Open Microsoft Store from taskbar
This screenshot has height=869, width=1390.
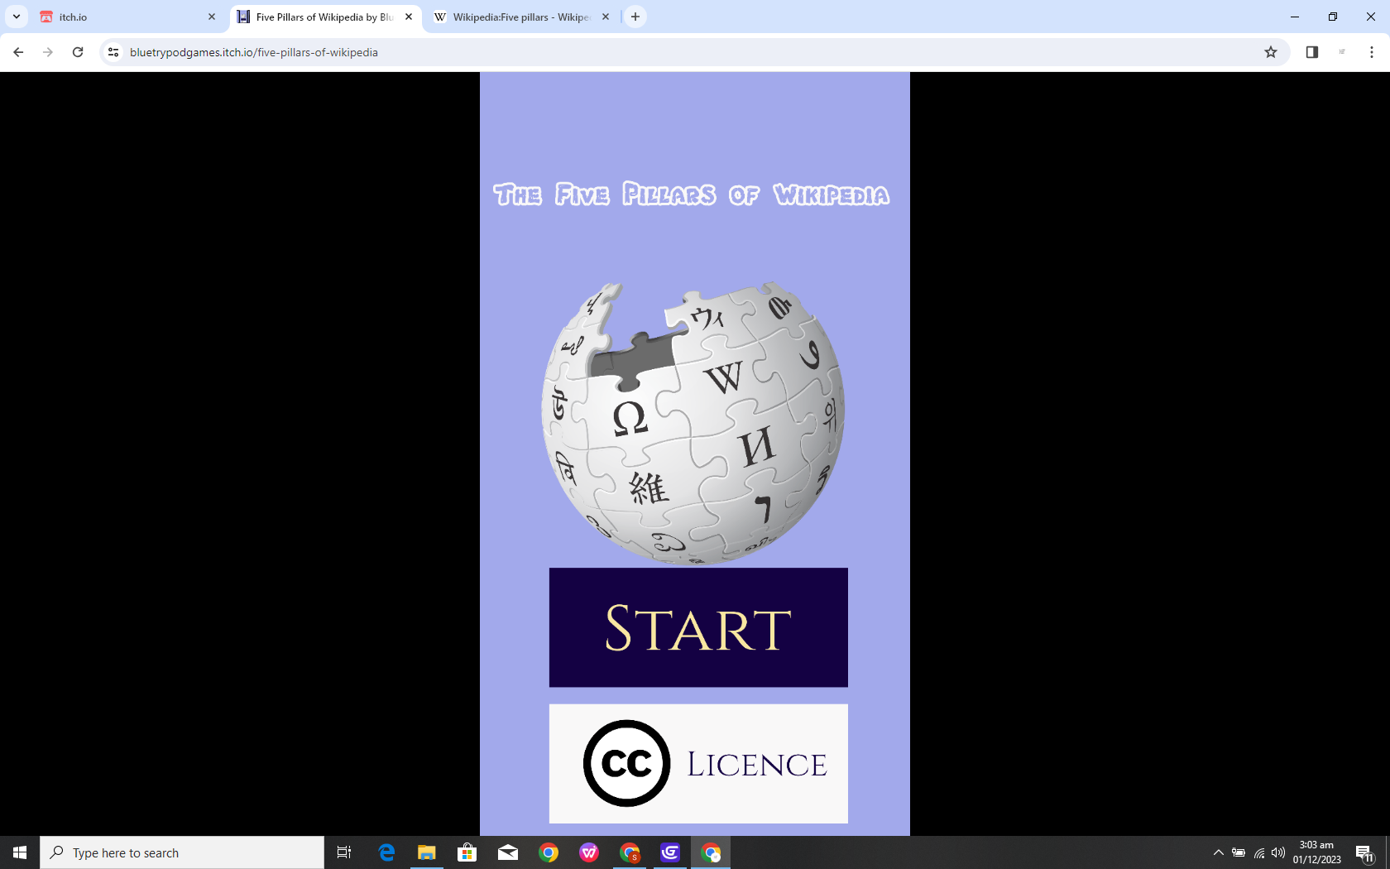[467, 852]
